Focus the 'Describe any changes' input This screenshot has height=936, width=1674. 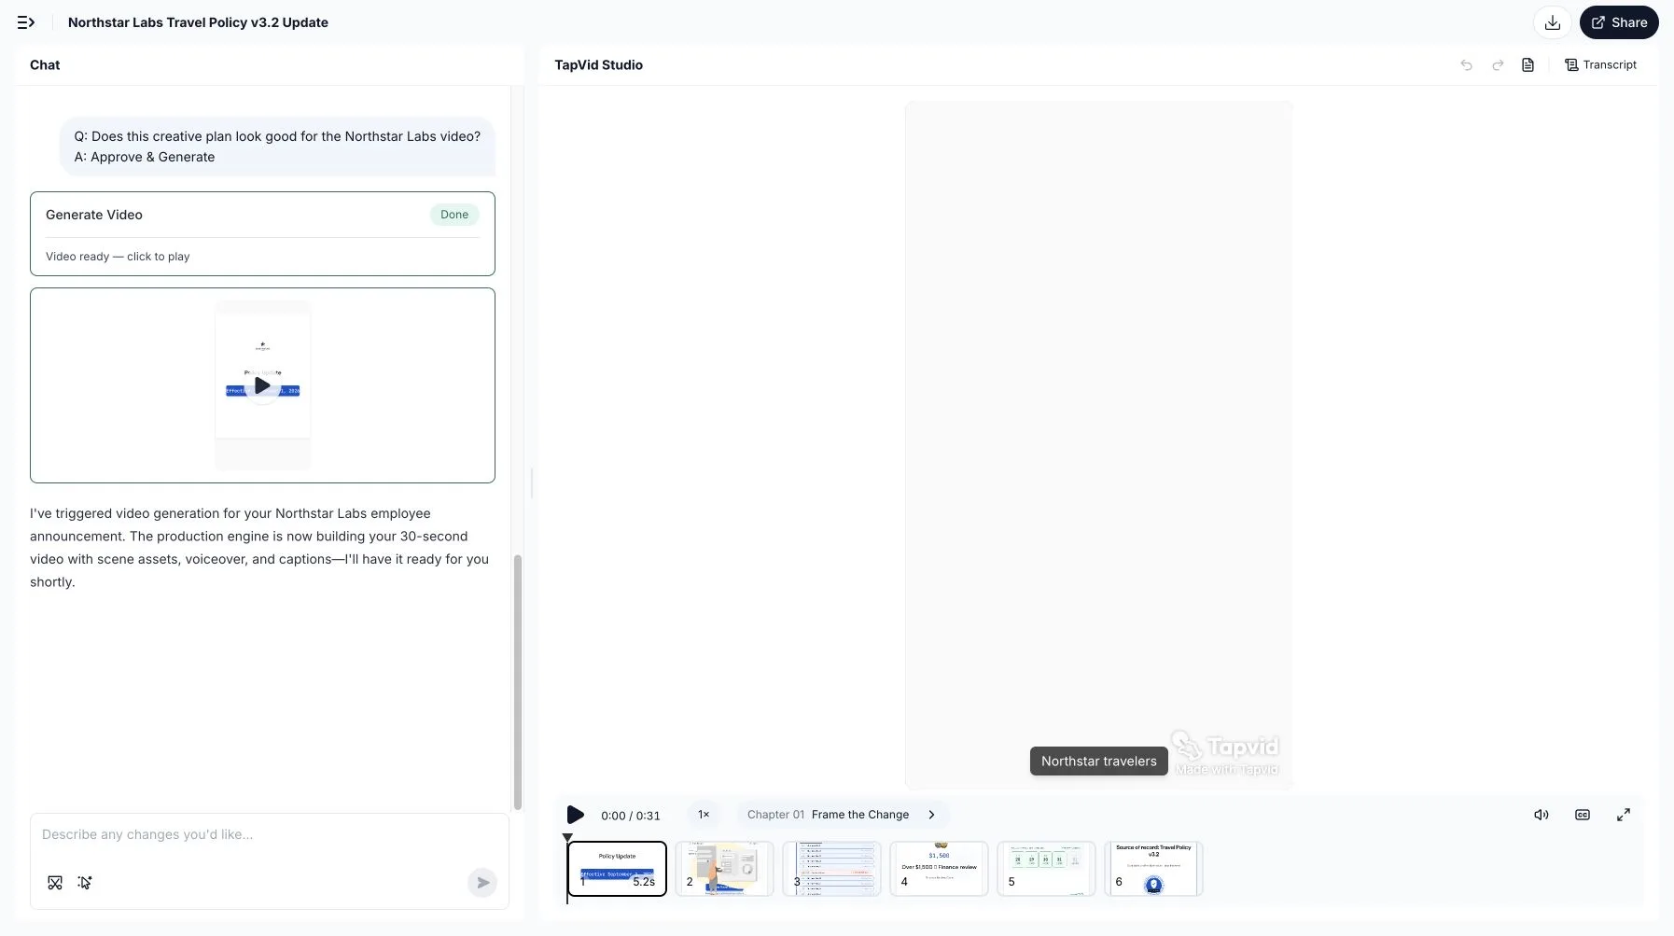tap(269, 834)
